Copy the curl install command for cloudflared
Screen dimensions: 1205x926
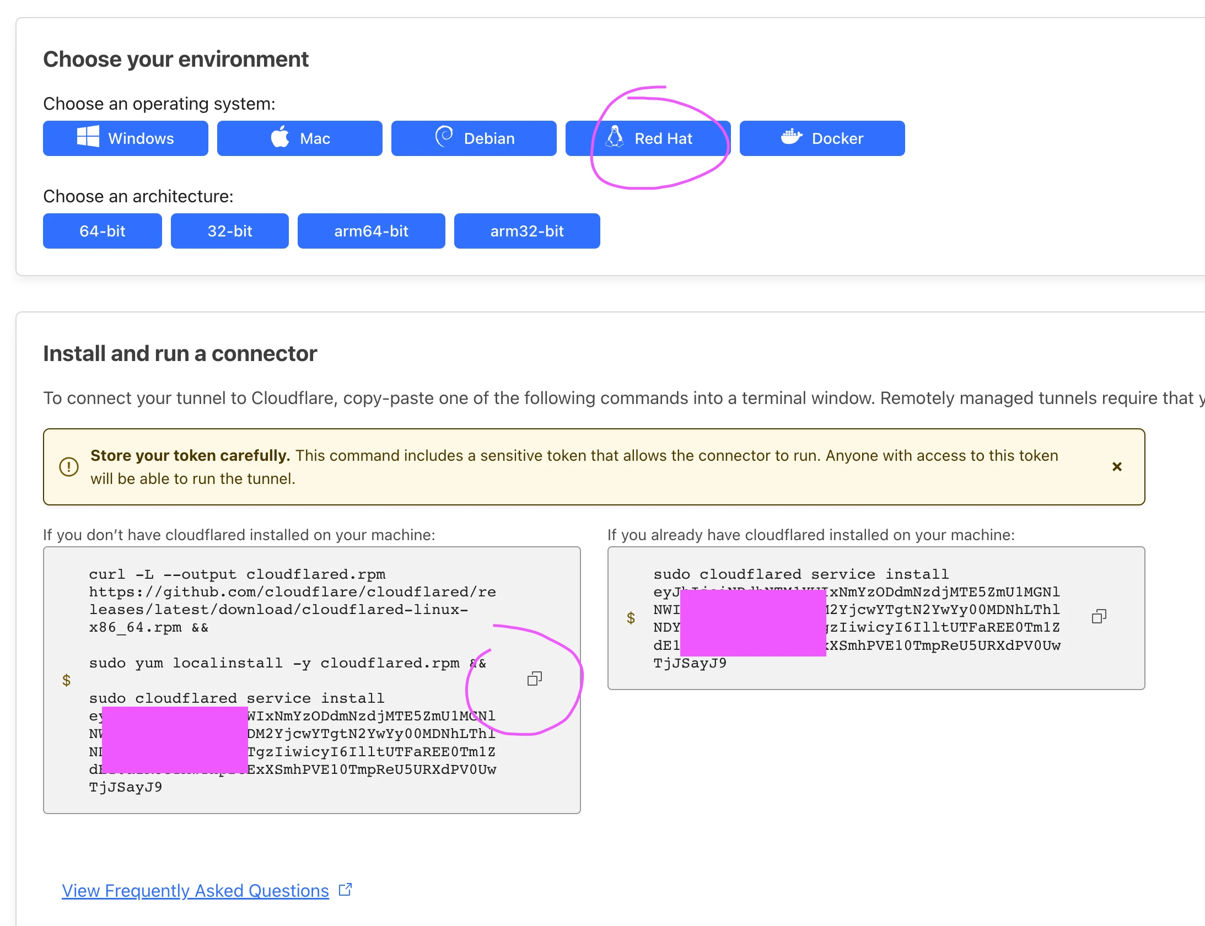pos(535,679)
